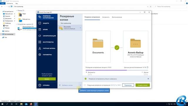Open the Учетная запись section
Screen dimensions: 188x106
click(x=47, y=48)
